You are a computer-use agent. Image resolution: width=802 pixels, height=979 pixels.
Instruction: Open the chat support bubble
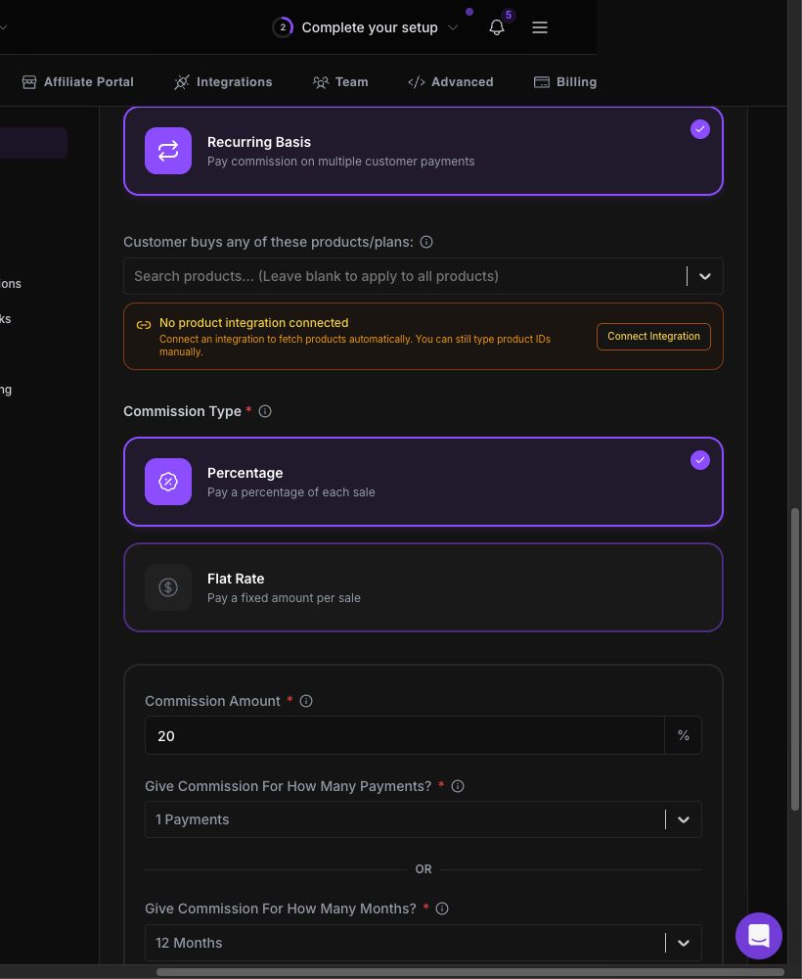758,936
